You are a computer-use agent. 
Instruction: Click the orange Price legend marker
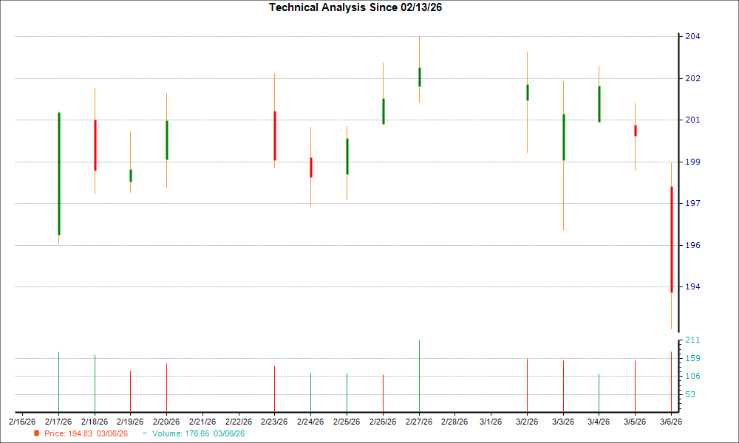coord(37,433)
